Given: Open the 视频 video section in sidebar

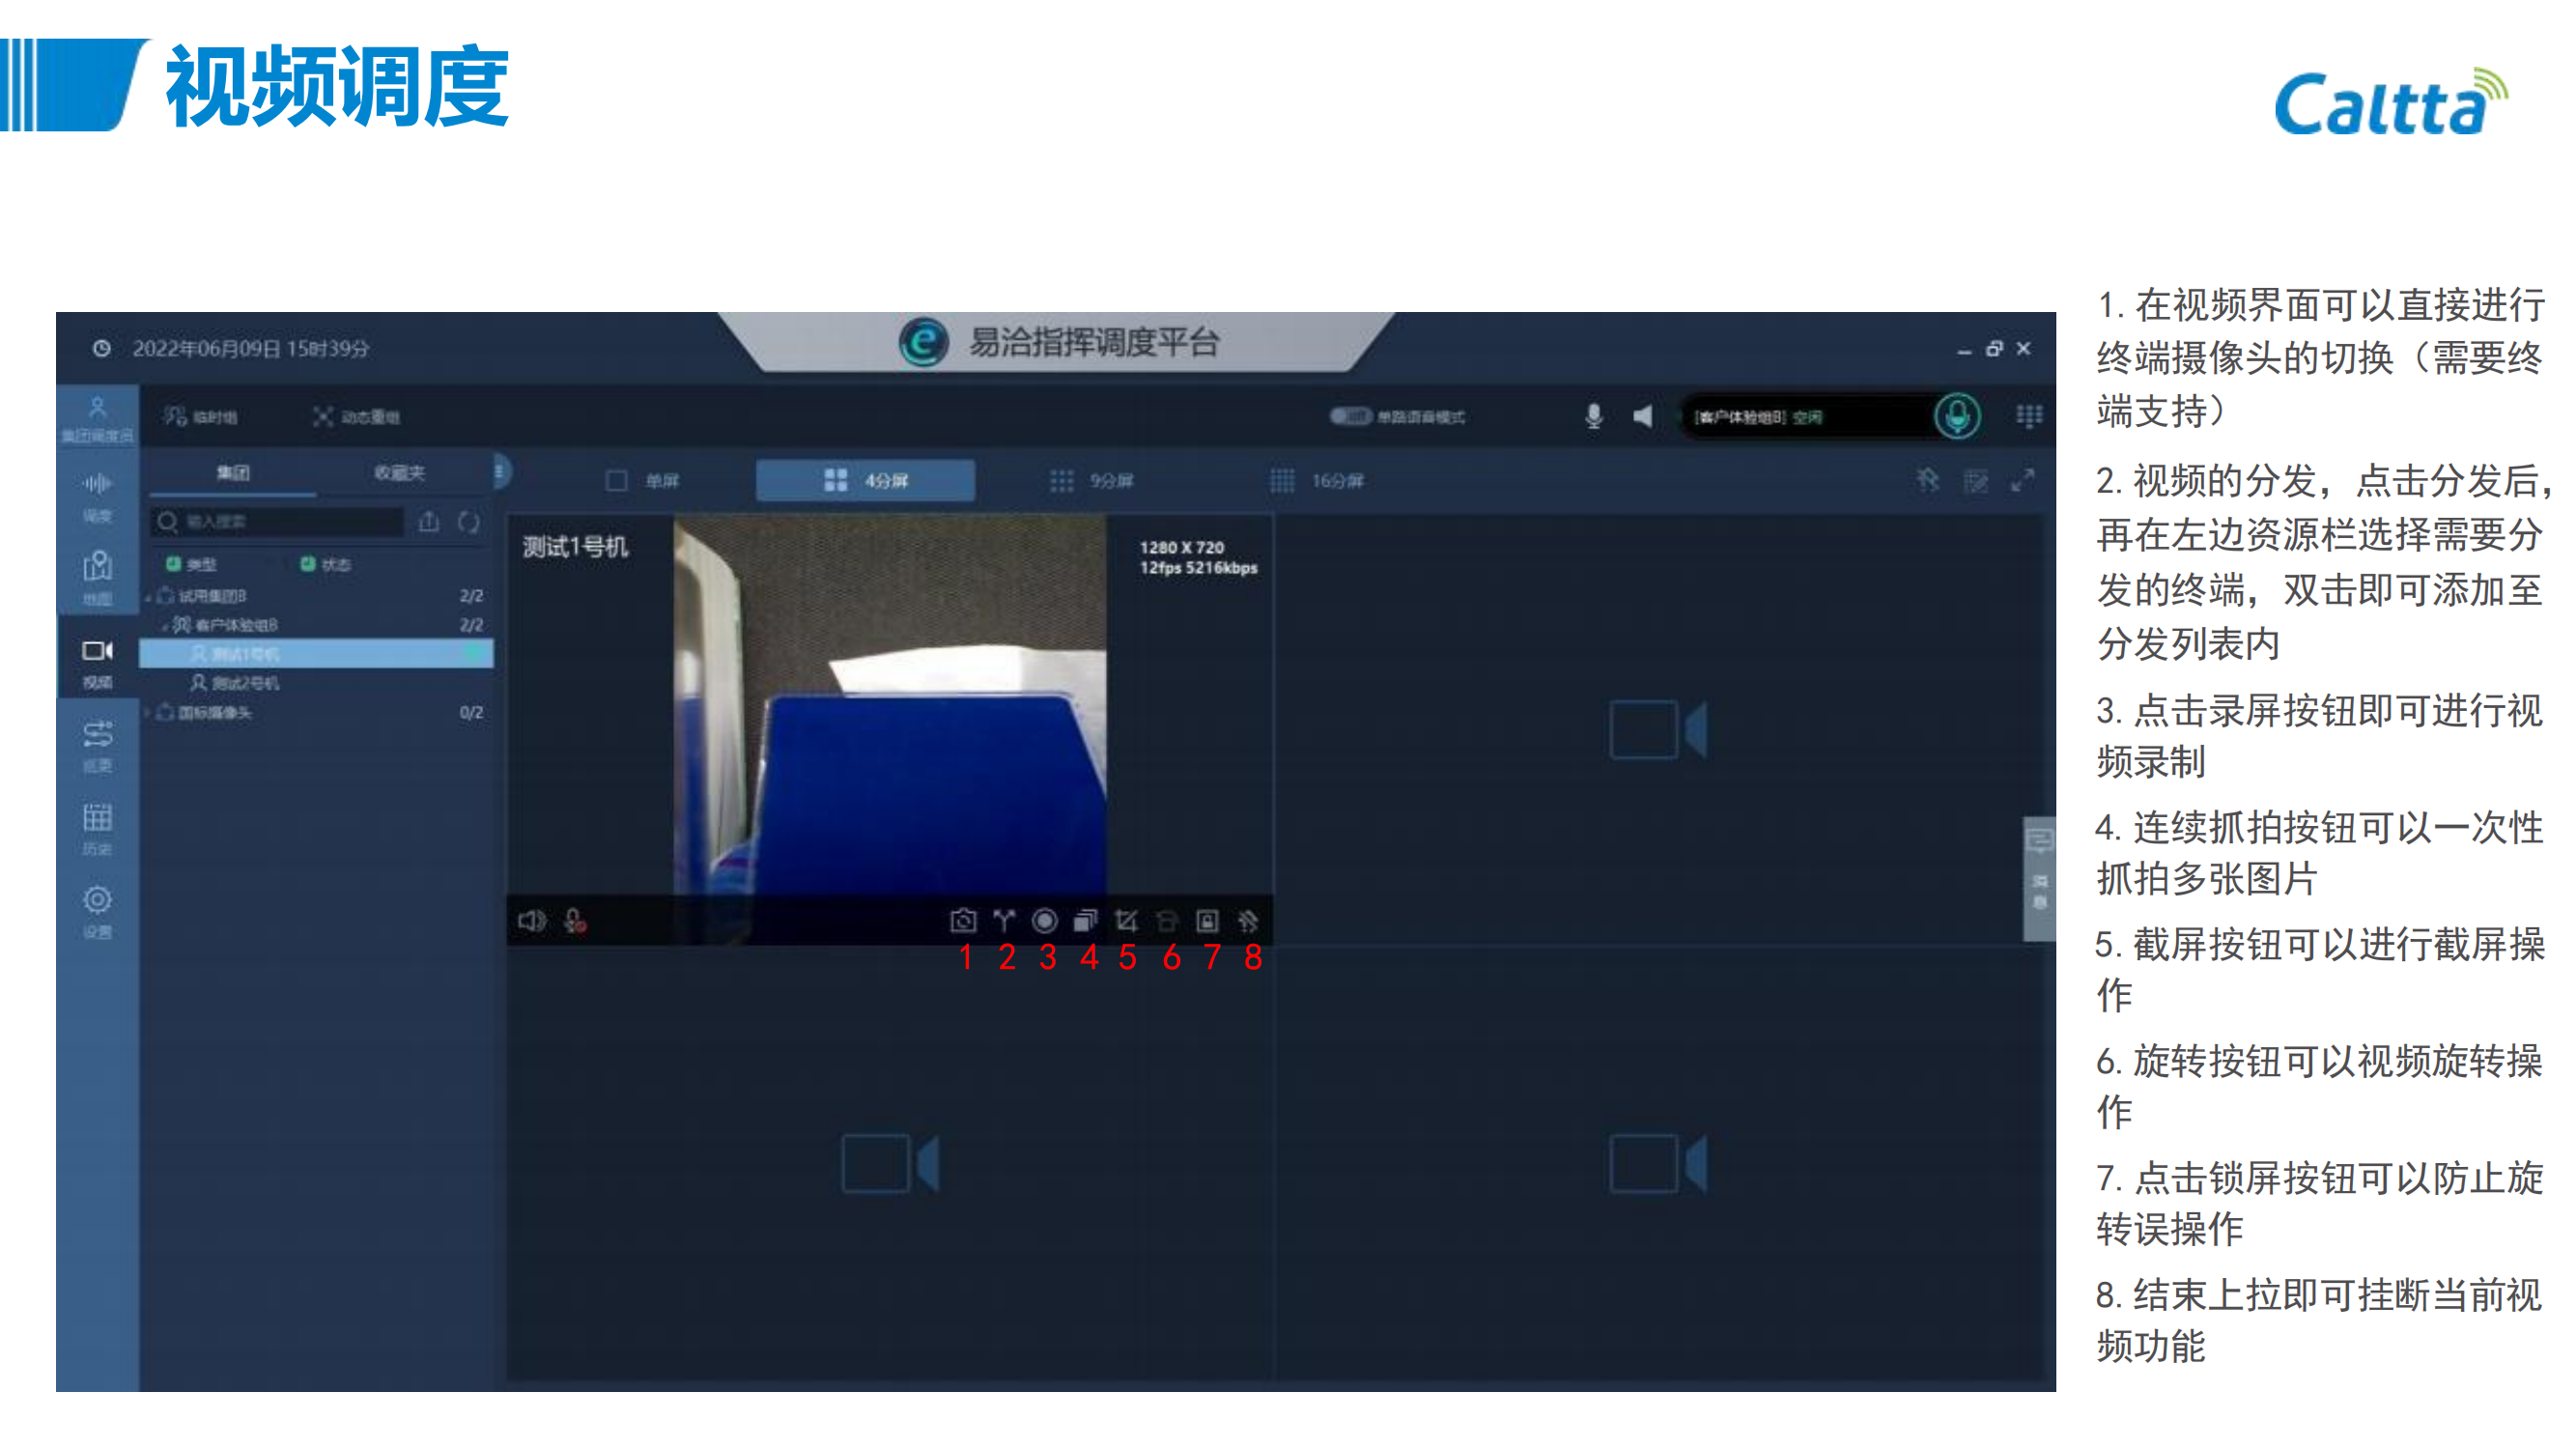Looking at the screenshot, I should tap(97, 664).
